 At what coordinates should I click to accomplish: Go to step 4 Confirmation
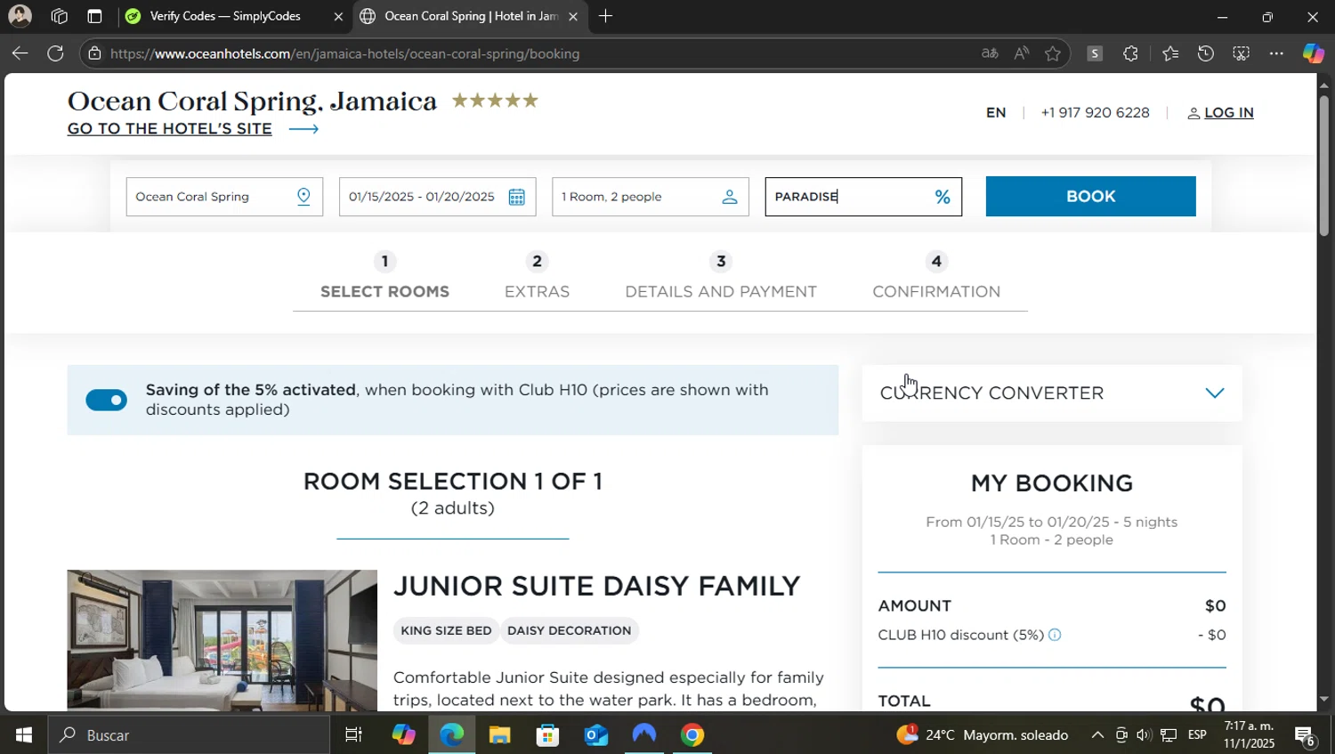point(936,277)
